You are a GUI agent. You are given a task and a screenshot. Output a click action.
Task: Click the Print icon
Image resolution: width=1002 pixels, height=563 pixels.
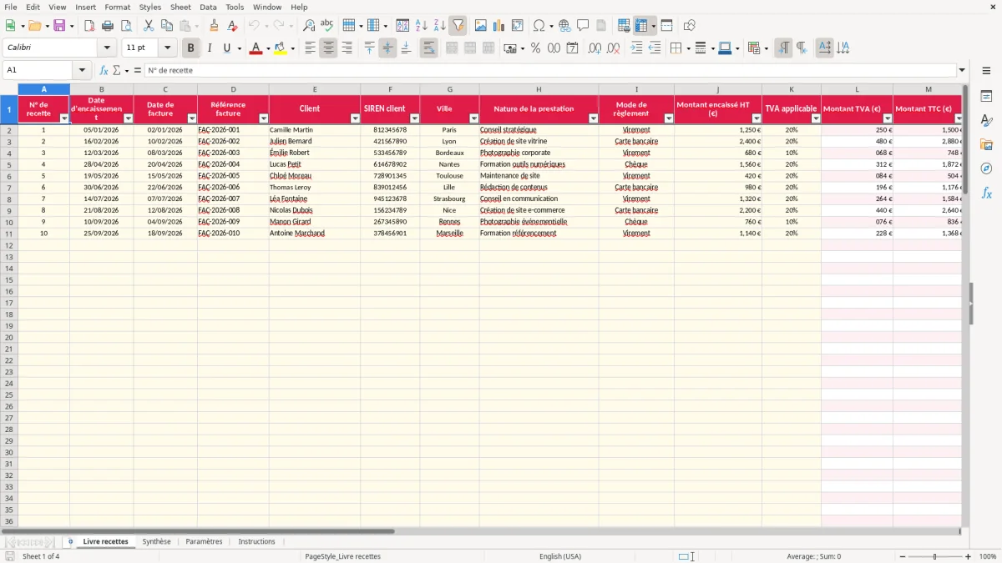(108, 26)
